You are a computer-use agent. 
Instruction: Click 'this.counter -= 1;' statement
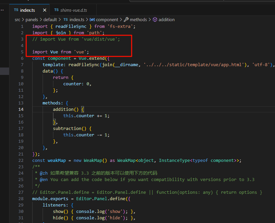pyautogui.click(x=86, y=135)
